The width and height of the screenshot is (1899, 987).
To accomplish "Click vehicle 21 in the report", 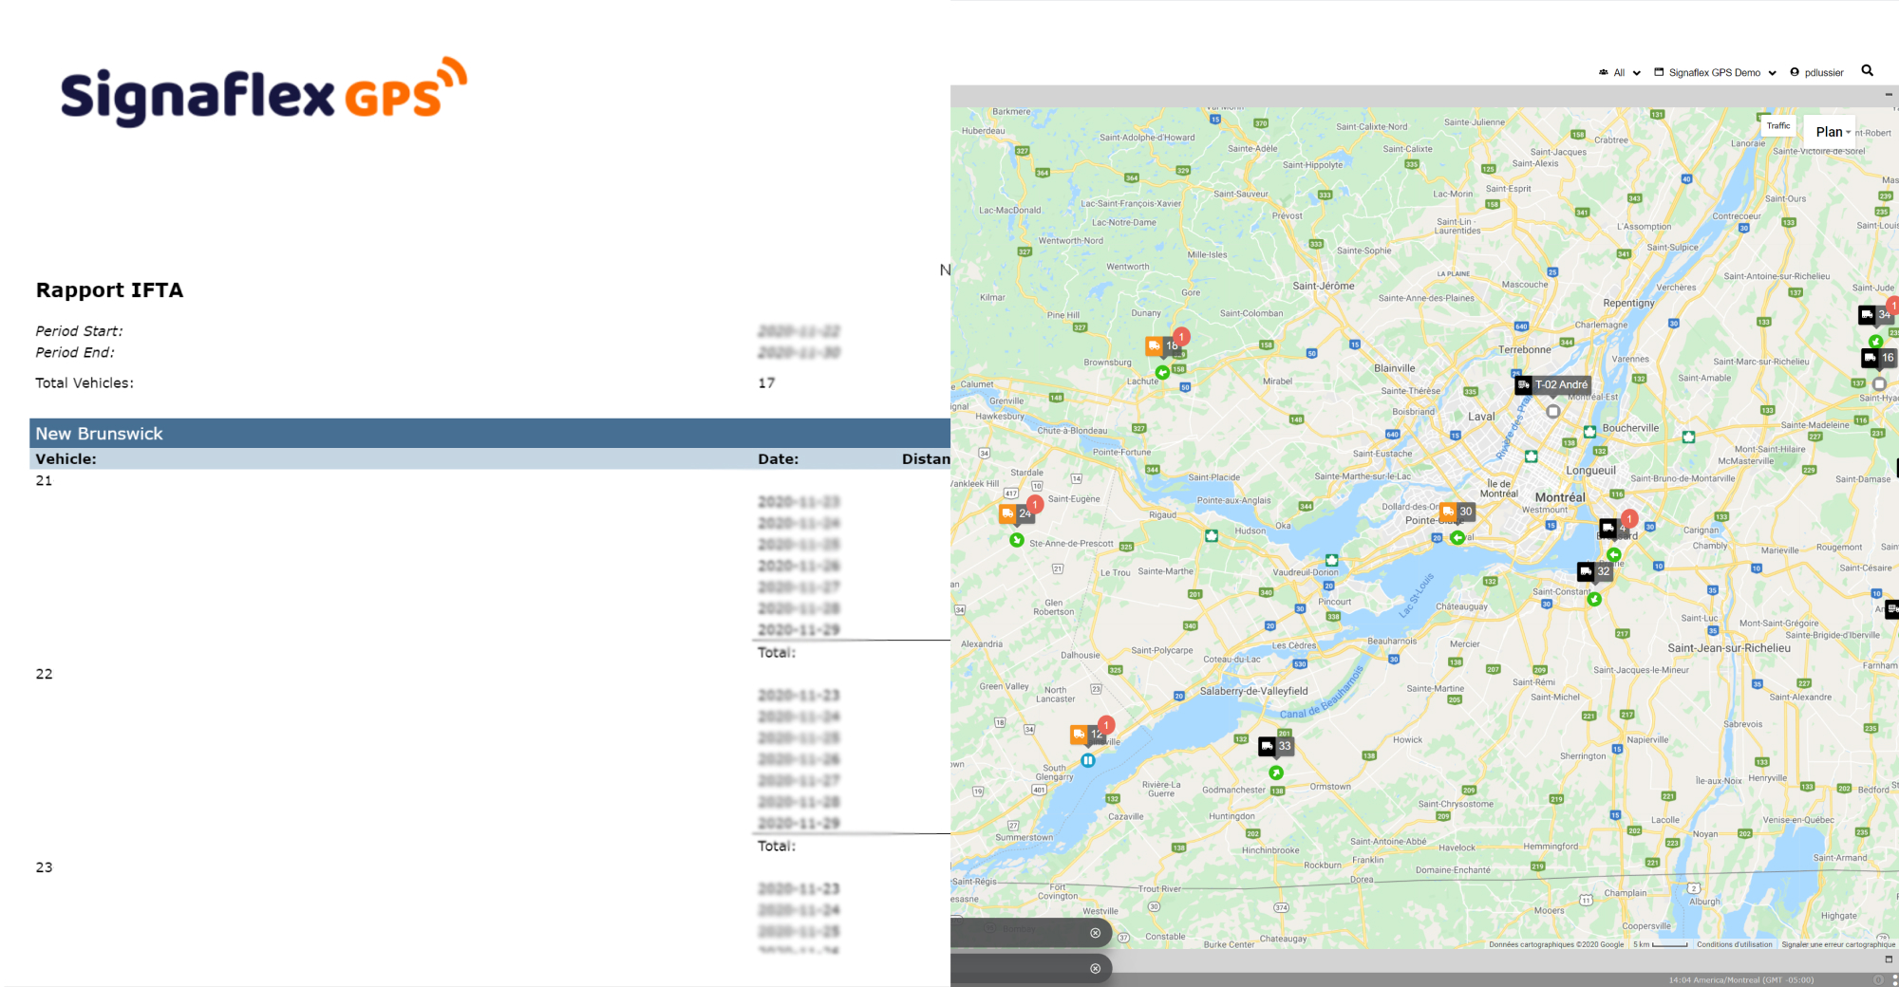I will coord(44,481).
